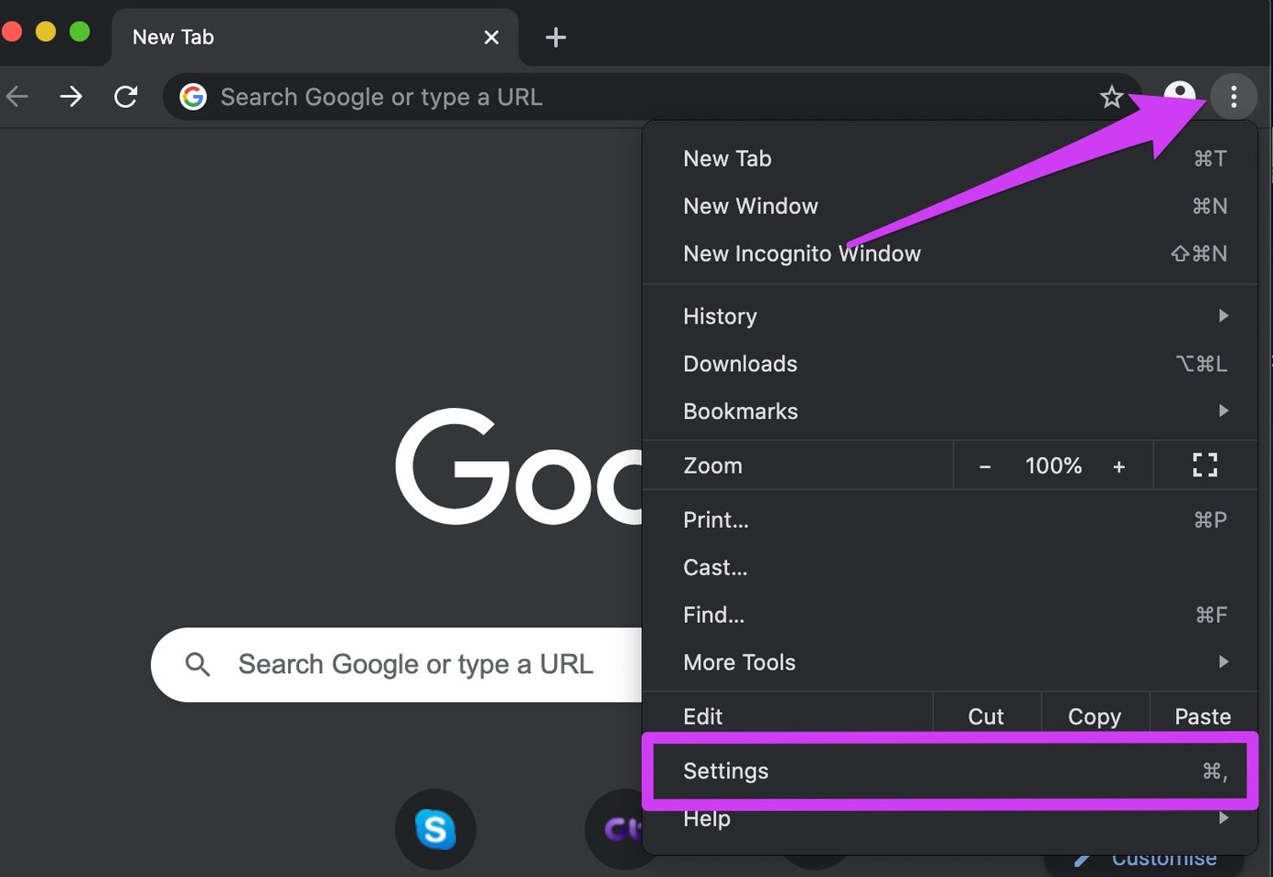Open Bookmarks menu item
This screenshot has height=877, width=1273.
click(950, 411)
